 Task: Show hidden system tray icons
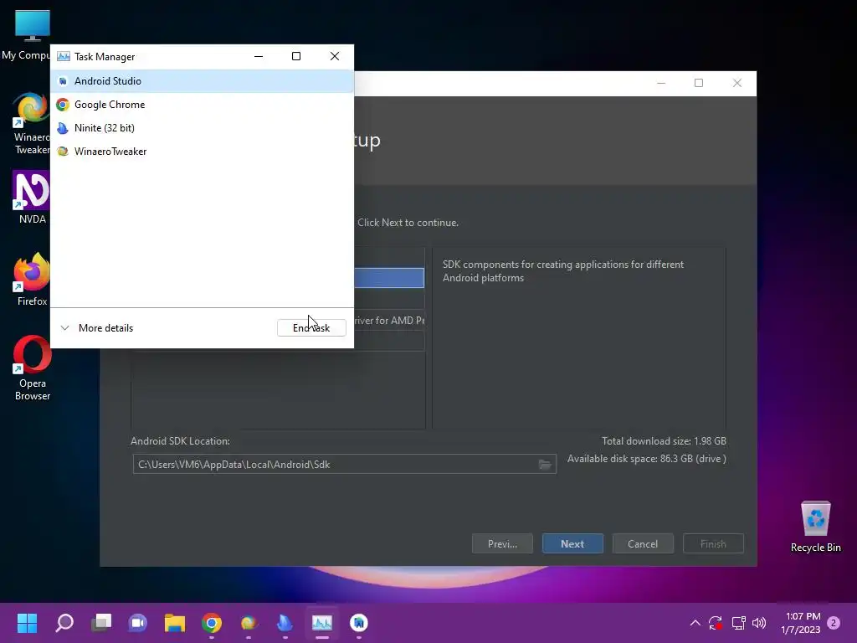(695, 623)
